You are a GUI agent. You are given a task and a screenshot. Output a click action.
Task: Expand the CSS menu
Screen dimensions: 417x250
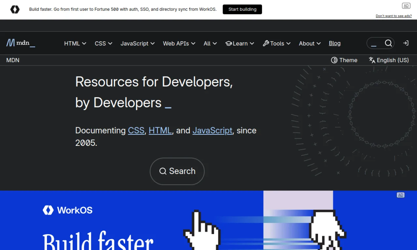(104, 43)
